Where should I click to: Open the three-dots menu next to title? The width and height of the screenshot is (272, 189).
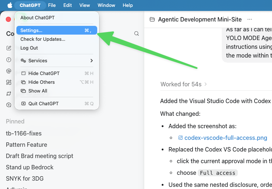[x=250, y=19]
